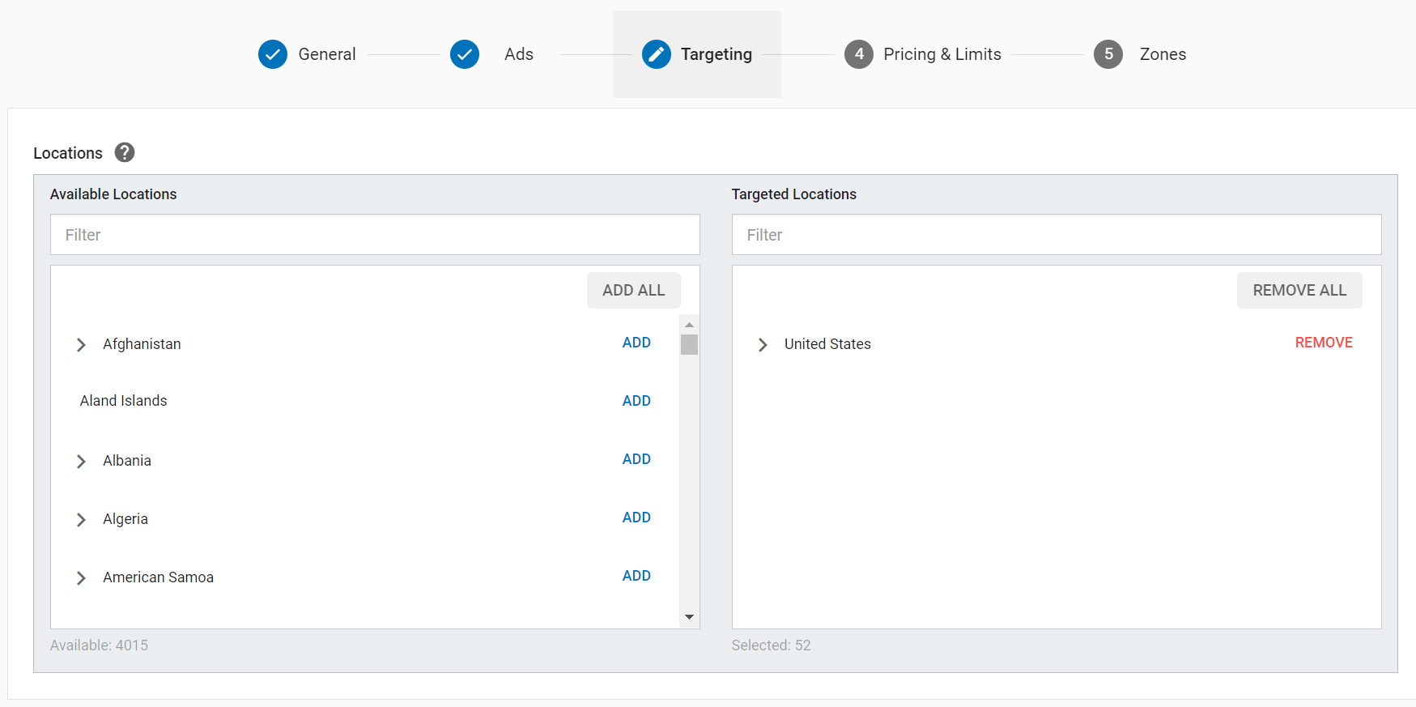Screen dimensions: 1416x707
Task: Expand the Albania location chevron
Action: pos(81,462)
